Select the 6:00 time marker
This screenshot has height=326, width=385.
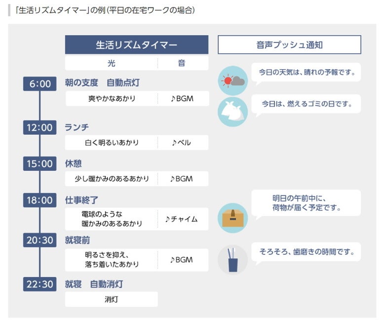click(x=40, y=84)
